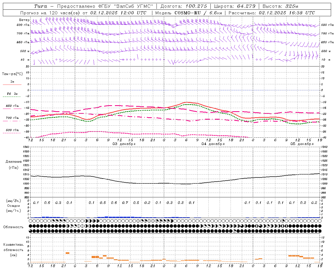Screen dimensions: 335x268
Task: Click the 'Прогноз на 120 часа(ов)' forecast text
Action: point(51,13)
